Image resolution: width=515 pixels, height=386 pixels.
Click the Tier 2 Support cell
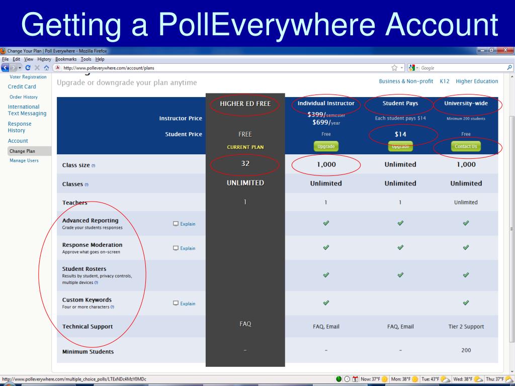point(466,327)
